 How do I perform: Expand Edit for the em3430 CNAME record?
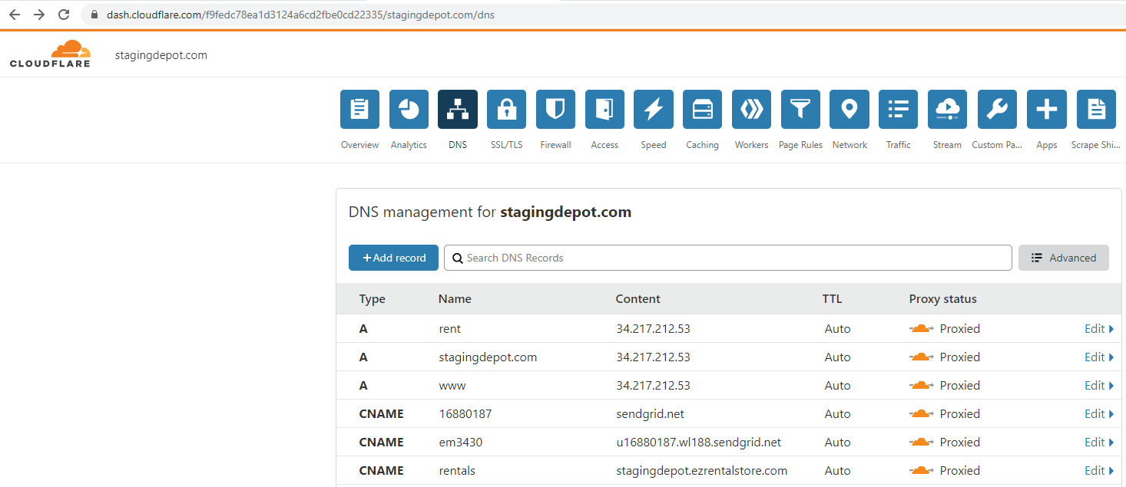click(x=1099, y=443)
